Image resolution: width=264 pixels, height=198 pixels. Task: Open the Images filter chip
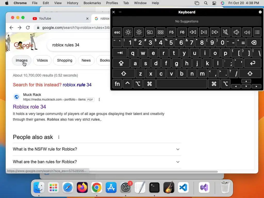(x=22, y=60)
